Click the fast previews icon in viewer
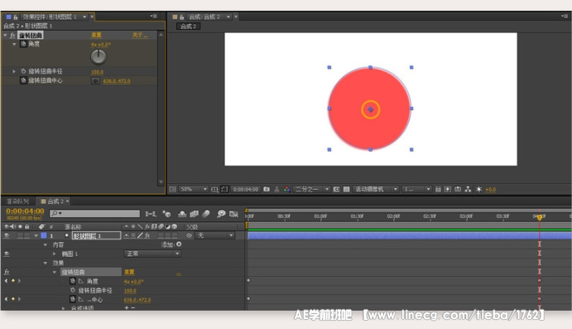 448,189
